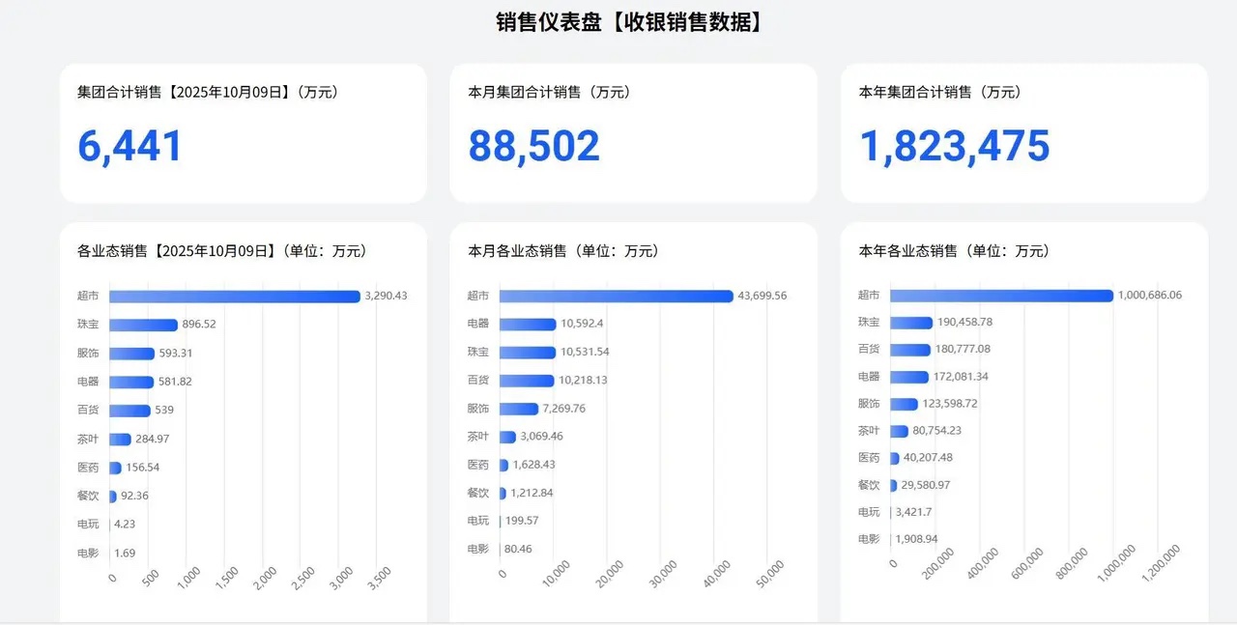This screenshot has width=1237, height=625.
Task: Select the 珠宝 bar showing 896.52
Action: (x=143, y=325)
